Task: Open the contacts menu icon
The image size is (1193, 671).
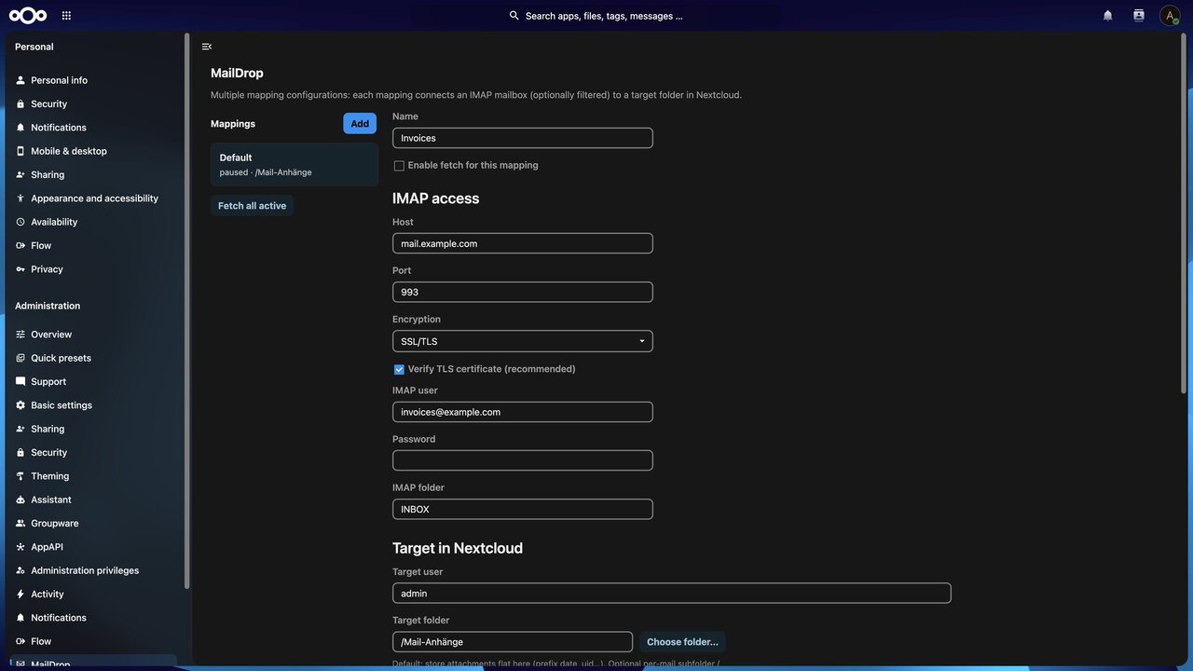Action: 1139,16
